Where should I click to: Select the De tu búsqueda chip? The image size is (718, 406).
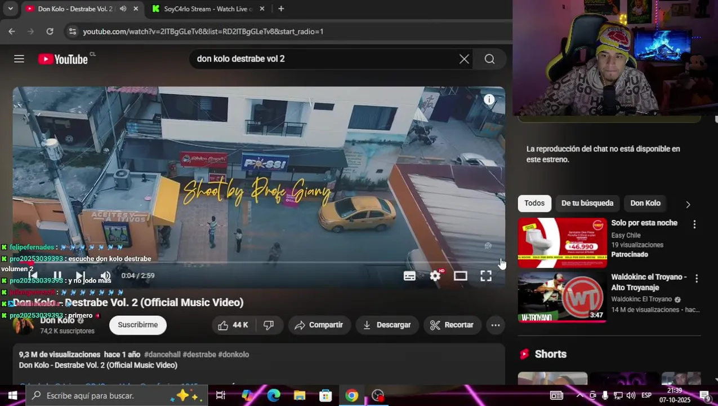(x=587, y=203)
